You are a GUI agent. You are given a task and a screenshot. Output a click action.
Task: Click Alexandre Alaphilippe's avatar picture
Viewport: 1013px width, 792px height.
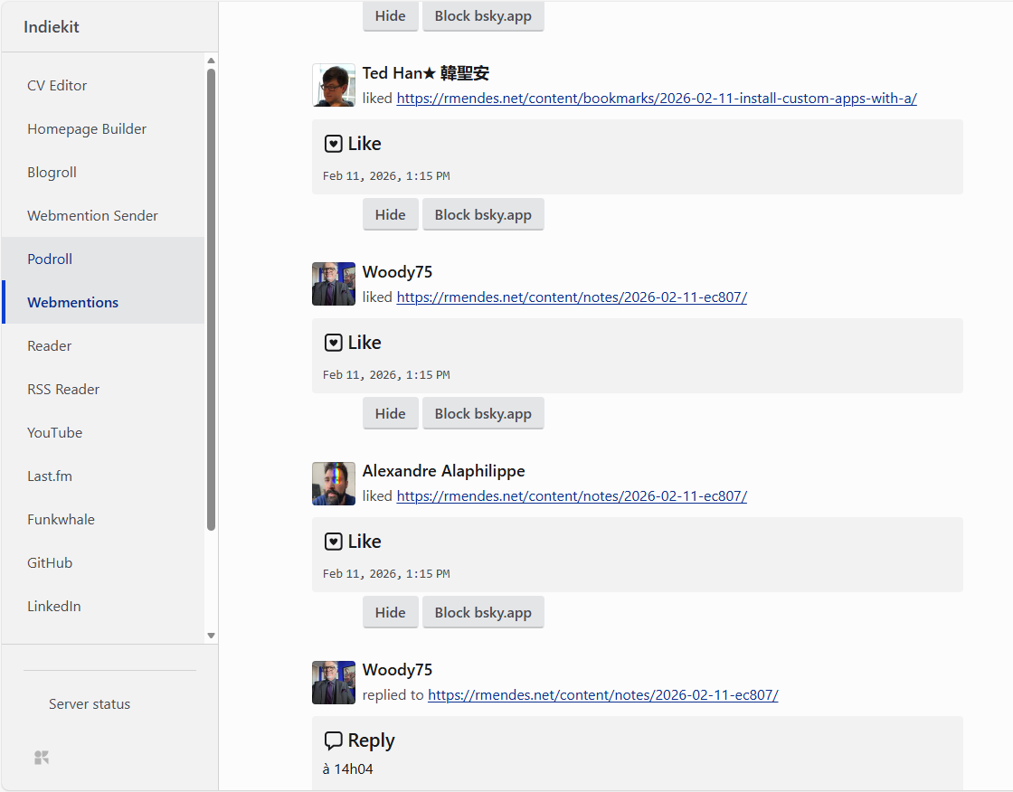(x=333, y=483)
